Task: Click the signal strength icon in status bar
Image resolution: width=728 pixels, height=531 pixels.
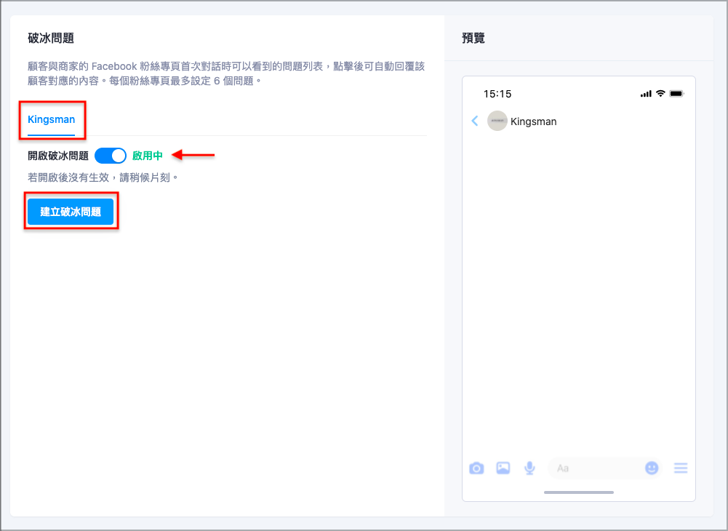Action: (x=646, y=94)
